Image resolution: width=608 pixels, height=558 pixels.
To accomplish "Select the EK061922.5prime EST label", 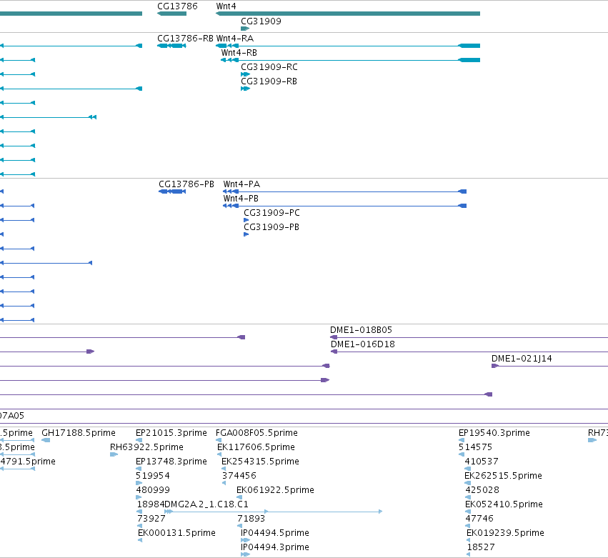I will pos(275,490).
